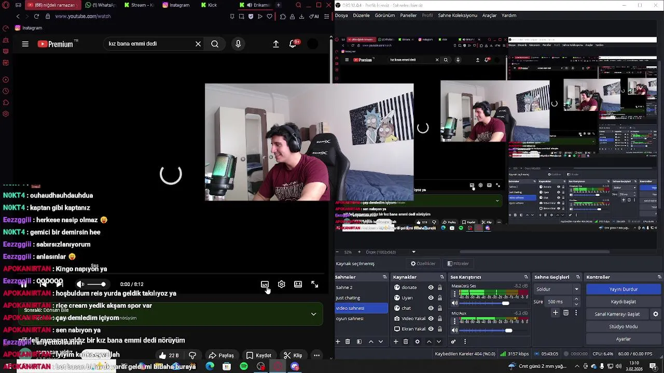Image resolution: width=664 pixels, height=373 pixels.
Task: Delete the selected scene in Sahneler
Action: (x=348, y=342)
